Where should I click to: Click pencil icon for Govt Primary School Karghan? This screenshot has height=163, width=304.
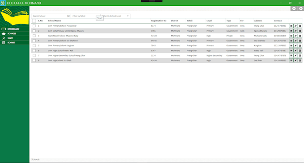point(296,45)
